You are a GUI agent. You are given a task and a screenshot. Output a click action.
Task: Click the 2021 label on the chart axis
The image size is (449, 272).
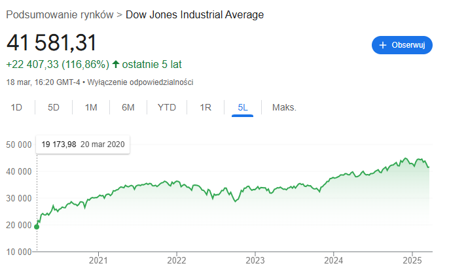(98, 260)
